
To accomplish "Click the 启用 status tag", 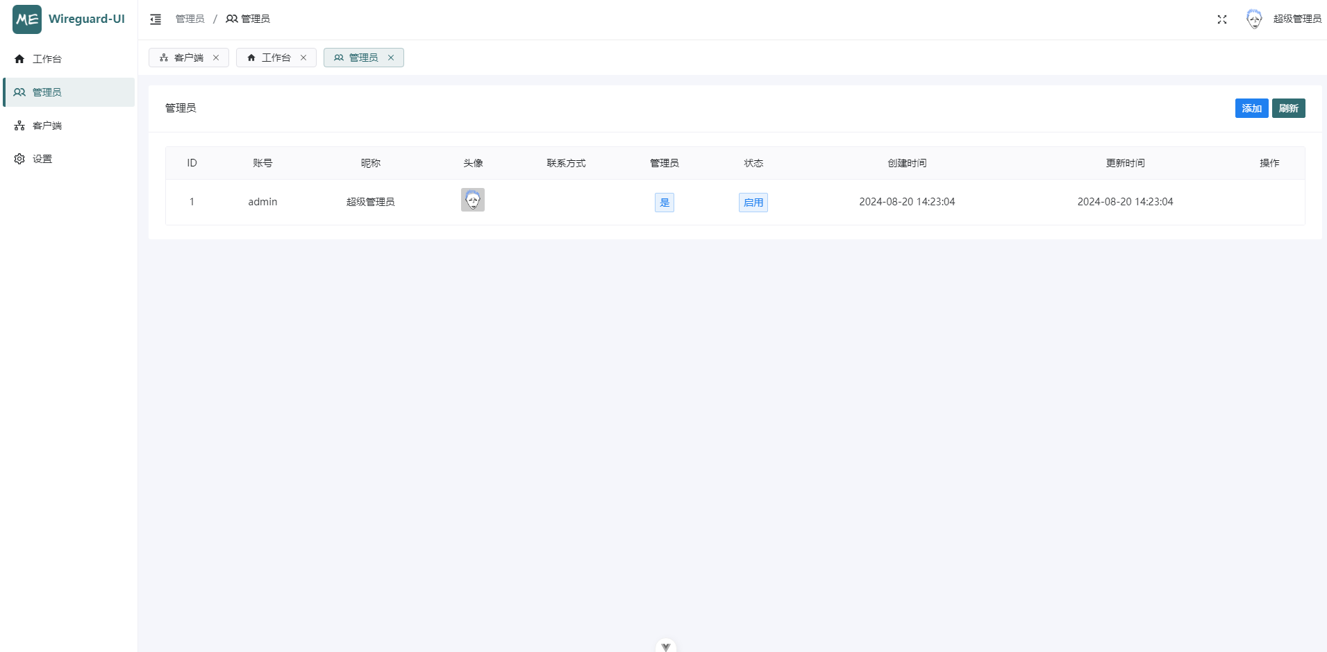I will pos(753,203).
